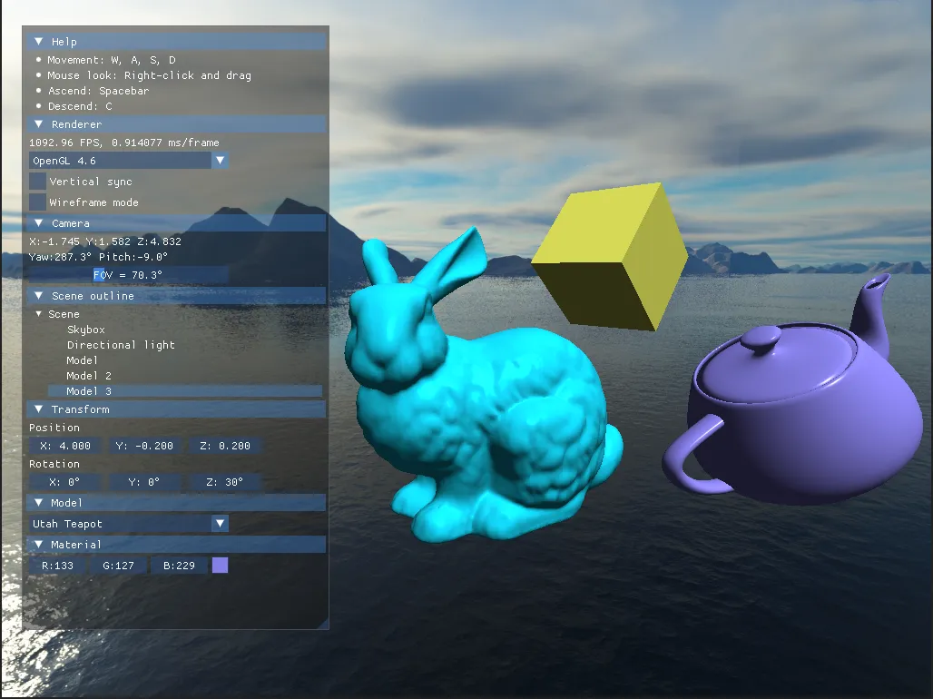Click the Rotation Z: 30° field
Image resolution: width=933 pixels, height=699 pixels.
(224, 482)
